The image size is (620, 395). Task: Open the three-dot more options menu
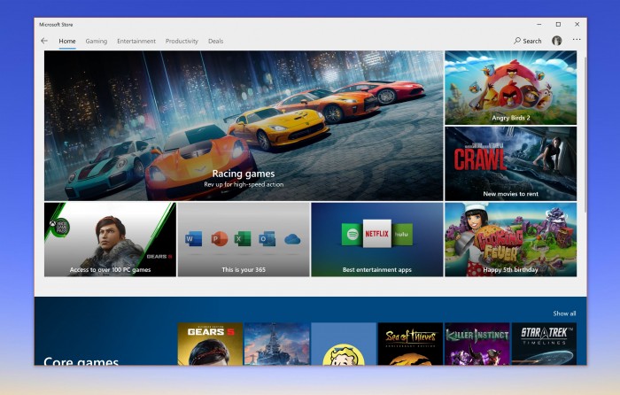(x=577, y=40)
